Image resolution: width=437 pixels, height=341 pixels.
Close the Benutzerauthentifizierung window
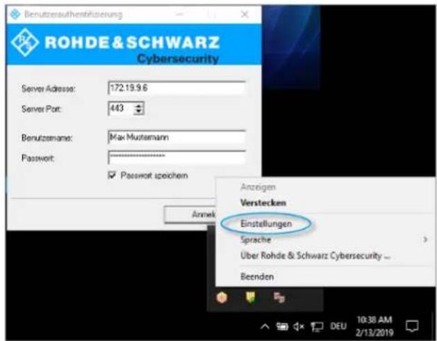coord(245,14)
